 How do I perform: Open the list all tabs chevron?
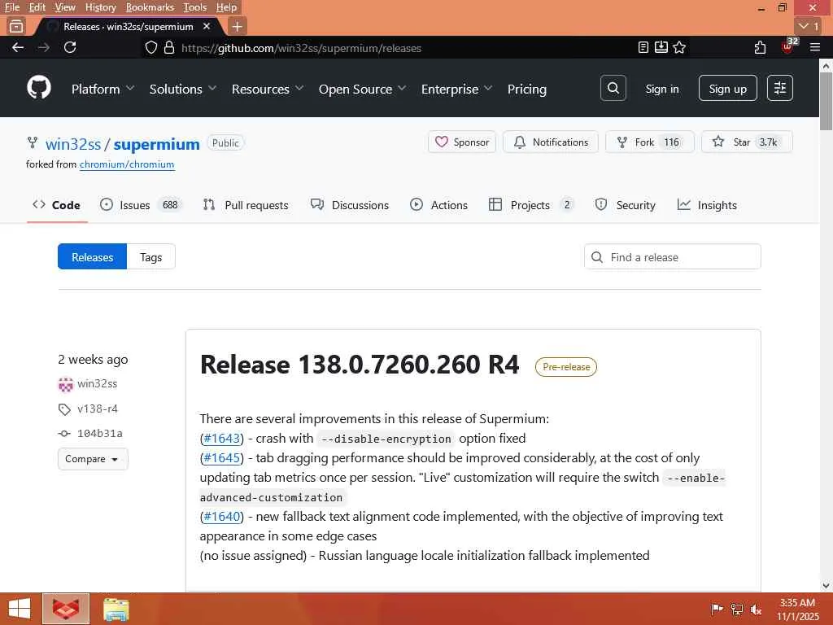click(809, 26)
